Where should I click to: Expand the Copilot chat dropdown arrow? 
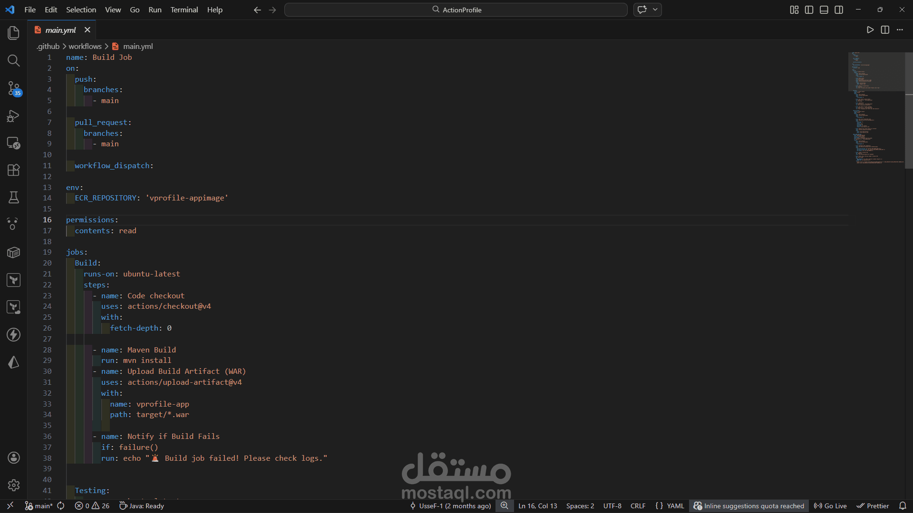click(x=655, y=9)
